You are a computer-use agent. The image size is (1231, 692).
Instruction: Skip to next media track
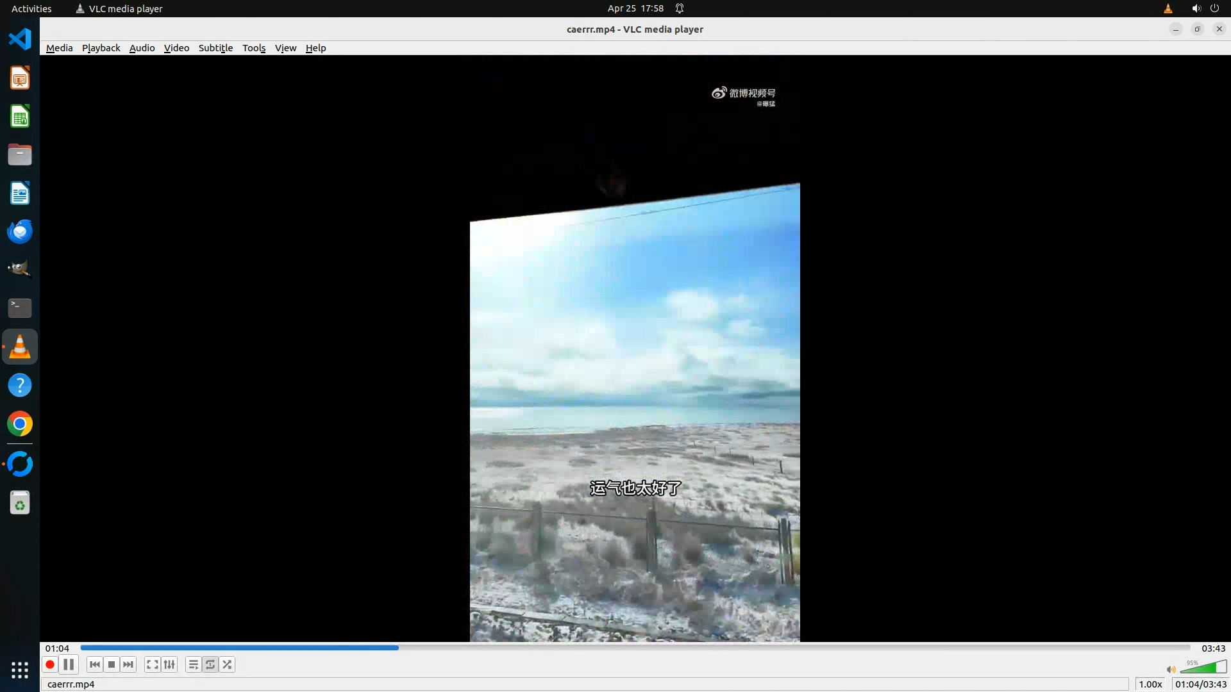(x=128, y=664)
